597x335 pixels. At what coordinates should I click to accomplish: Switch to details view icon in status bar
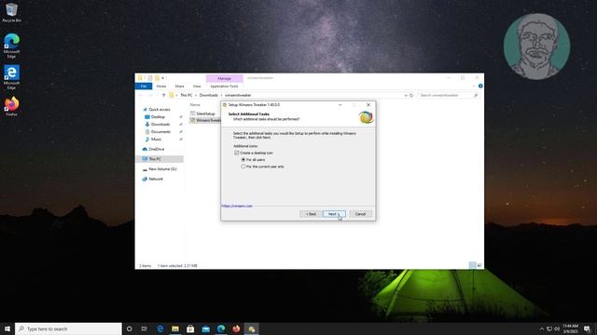click(x=473, y=265)
